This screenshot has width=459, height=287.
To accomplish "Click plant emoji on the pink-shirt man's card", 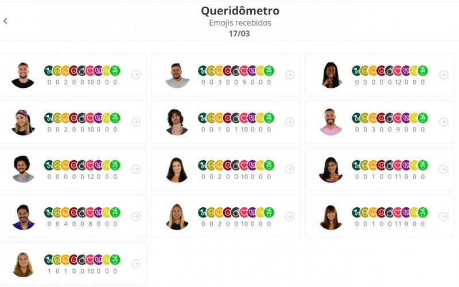I will (422, 118).
